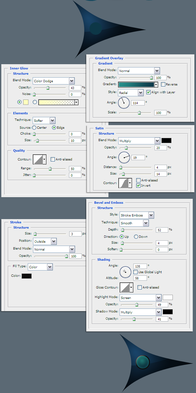Click Bevel shading angle dial
Image resolution: width=196 pixels, height=393 pixels.
[125, 272]
